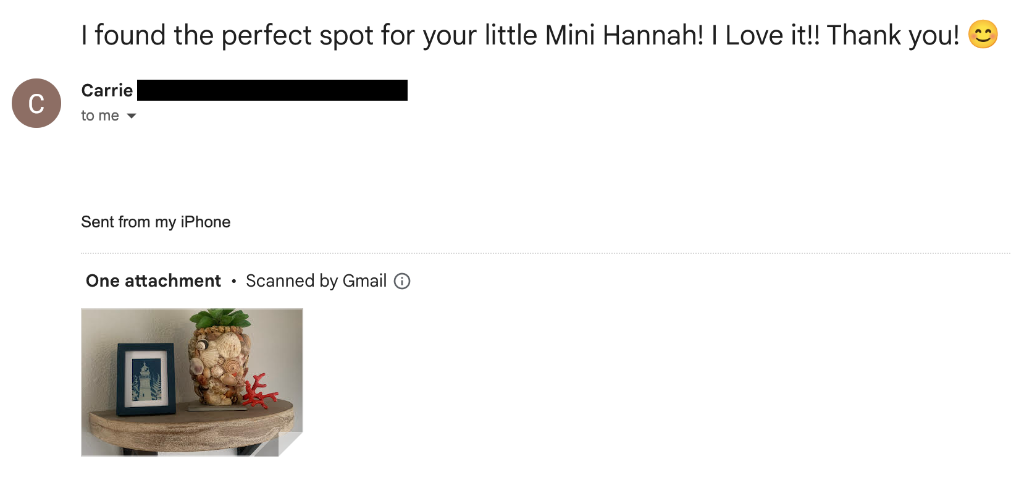Click the "Scanned by Gmail" text
This screenshot has width=1011, height=493.
click(x=316, y=281)
